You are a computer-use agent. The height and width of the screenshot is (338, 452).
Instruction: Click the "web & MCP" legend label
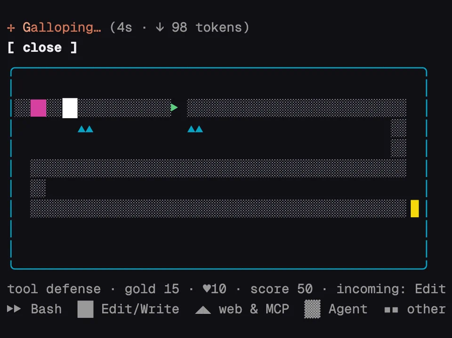click(x=254, y=309)
